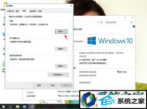This screenshot has height=109, width=147.
Task: Select the 高级 tab
Action: pos(24,11)
